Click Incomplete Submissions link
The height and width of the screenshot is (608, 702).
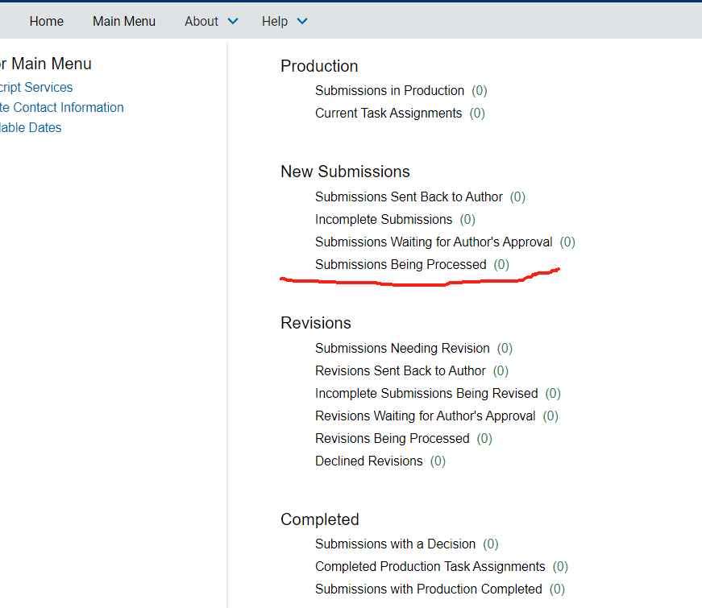pos(384,220)
